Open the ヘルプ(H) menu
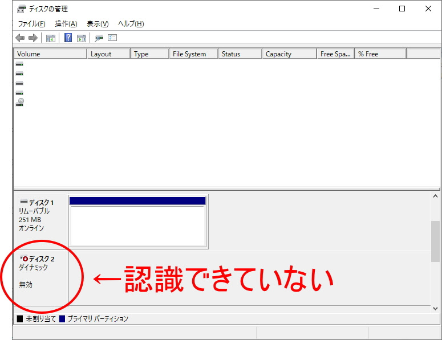 click(x=131, y=24)
